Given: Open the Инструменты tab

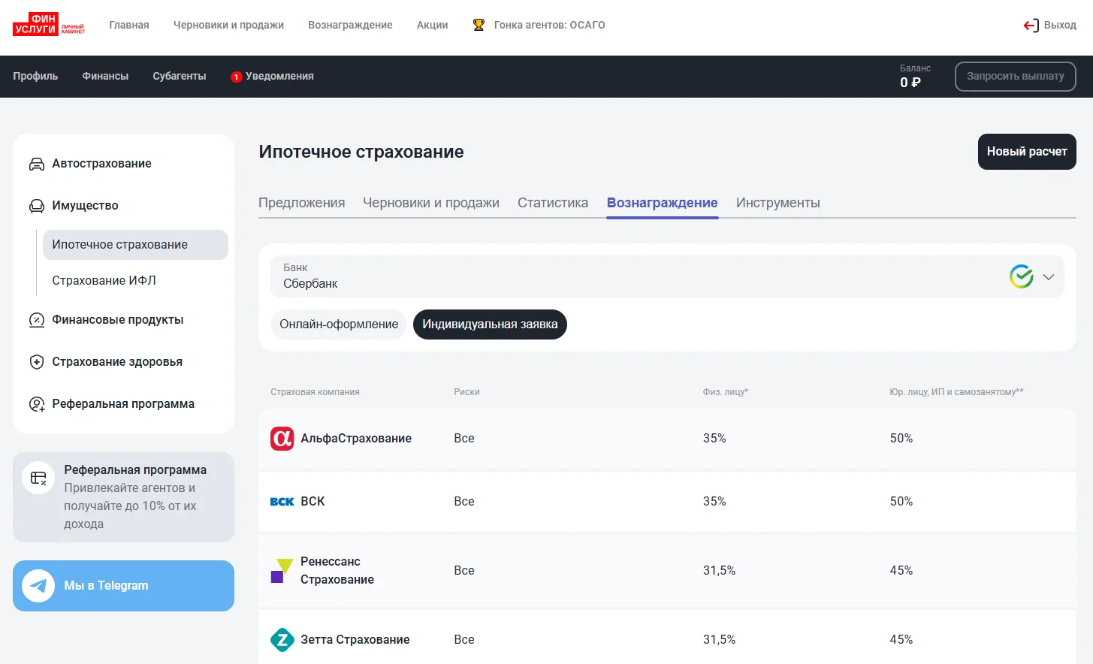Looking at the screenshot, I should (778, 203).
